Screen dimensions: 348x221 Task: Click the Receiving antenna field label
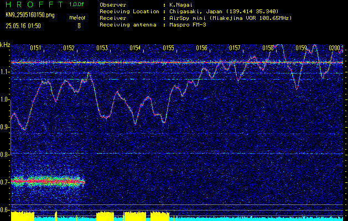[x=128, y=25]
